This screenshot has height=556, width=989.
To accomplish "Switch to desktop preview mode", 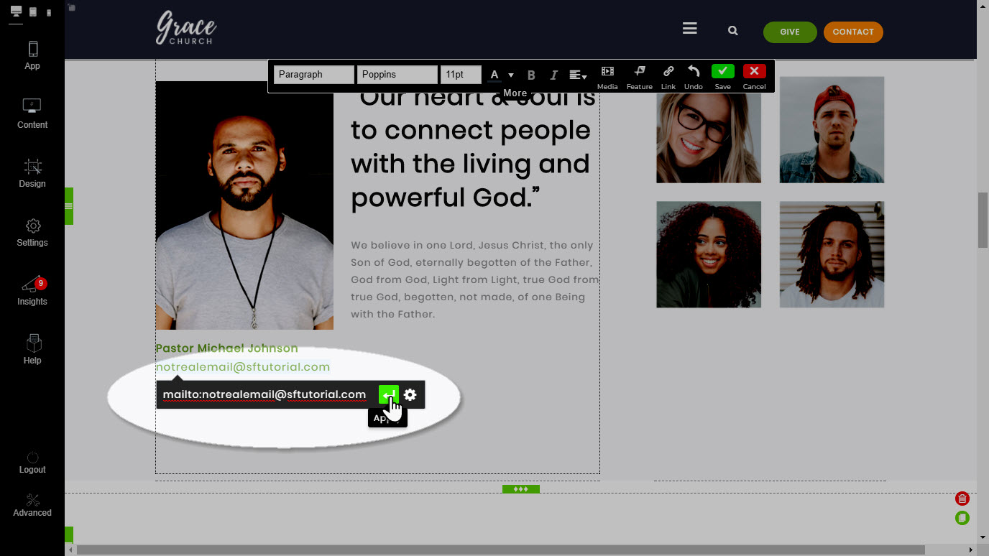I will tap(16, 12).
